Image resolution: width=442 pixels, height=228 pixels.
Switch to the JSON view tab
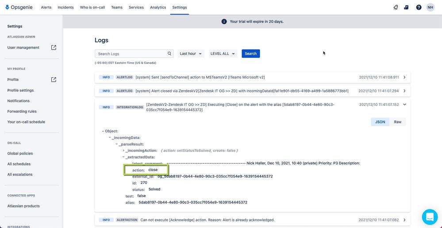point(380,122)
